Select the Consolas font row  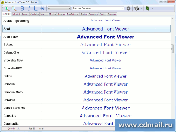pyautogui.click(x=87, y=116)
